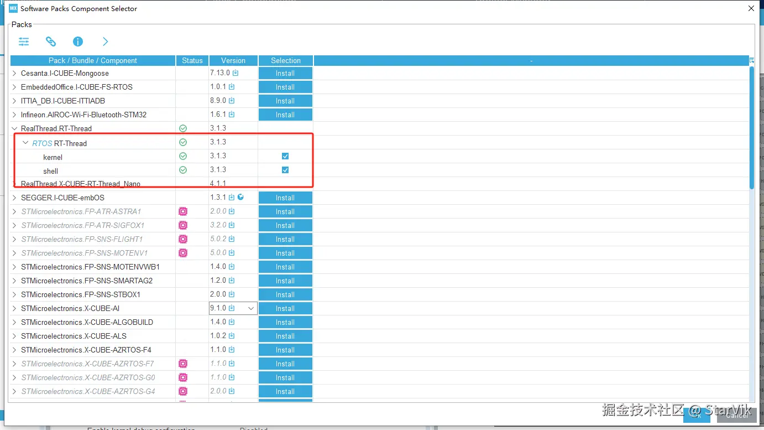Viewport: 764px width, 430px height.
Task: Install the EmbeddedOffice.I-CUBE-FS-RTOS pack
Action: pyautogui.click(x=285, y=87)
